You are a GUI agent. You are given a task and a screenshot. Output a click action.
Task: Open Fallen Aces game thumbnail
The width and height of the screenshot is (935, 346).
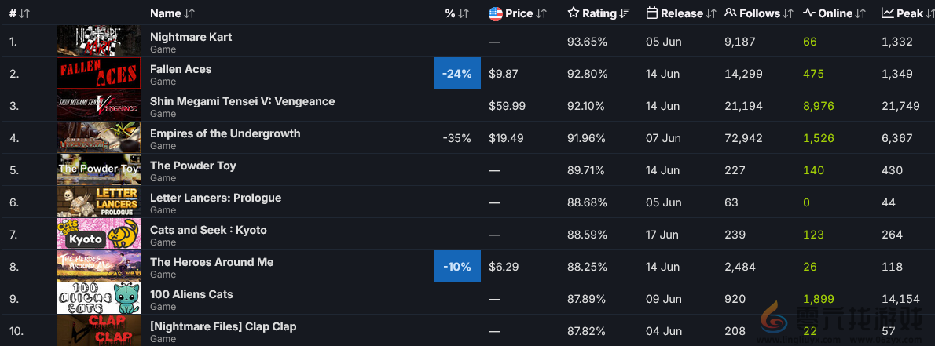coord(98,73)
